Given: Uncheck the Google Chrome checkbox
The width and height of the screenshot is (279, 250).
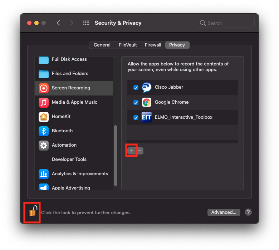Looking at the screenshot, I should point(136,103).
